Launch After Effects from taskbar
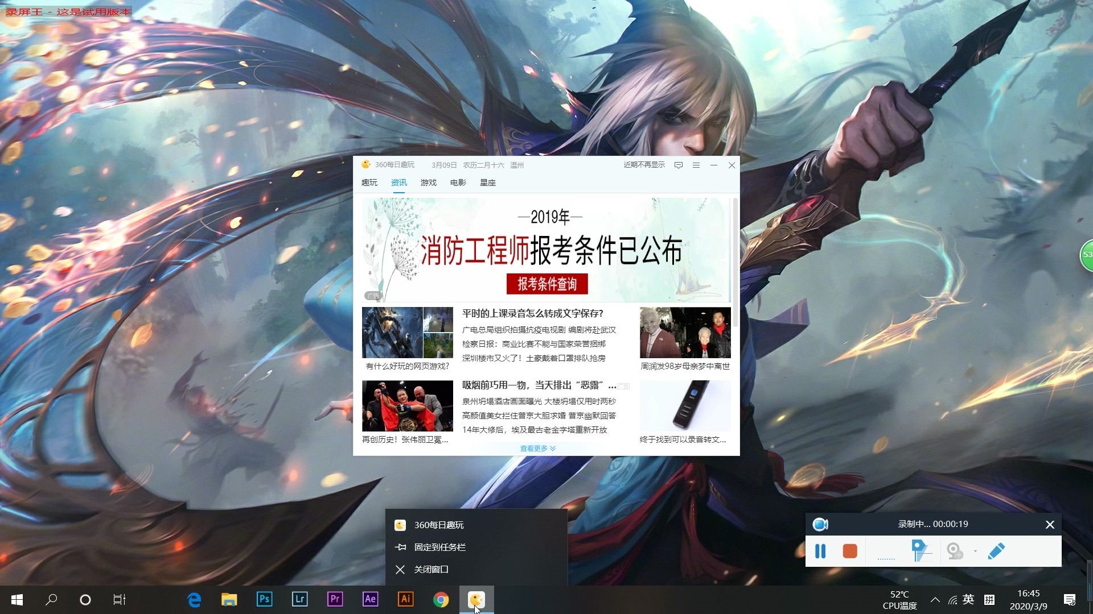The height and width of the screenshot is (614, 1093). coord(370,600)
